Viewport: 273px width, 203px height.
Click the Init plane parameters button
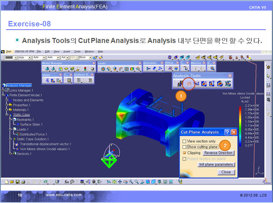(216, 165)
